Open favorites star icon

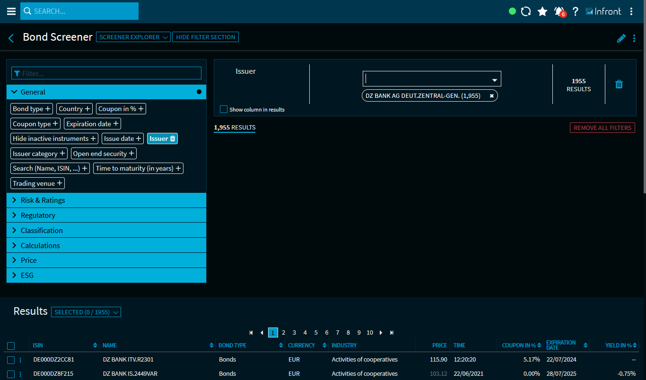pyautogui.click(x=542, y=11)
